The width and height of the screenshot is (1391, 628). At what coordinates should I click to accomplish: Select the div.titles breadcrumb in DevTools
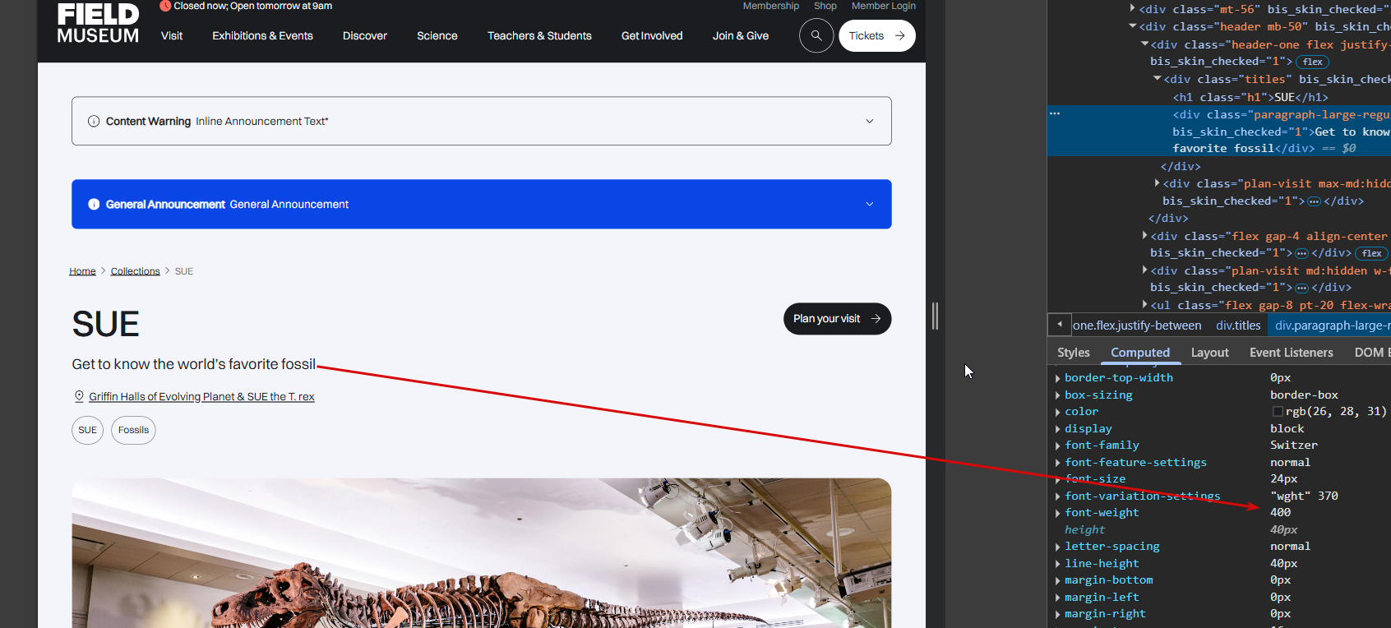(x=1238, y=326)
